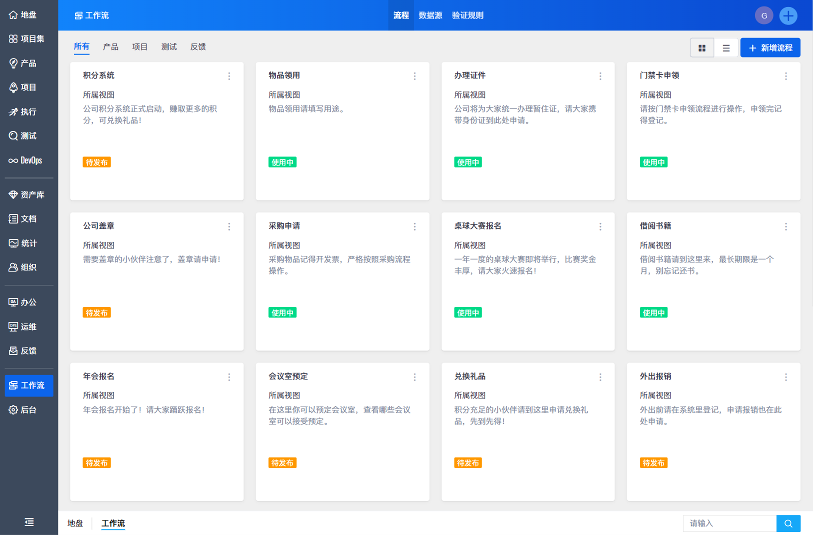Open more options for 门禁卡申领 card
The height and width of the screenshot is (535, 813).
point(786,76)
